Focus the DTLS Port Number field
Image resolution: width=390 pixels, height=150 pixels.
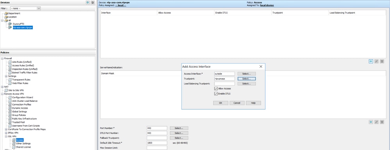pyautogui.click(x=157, y=133)
